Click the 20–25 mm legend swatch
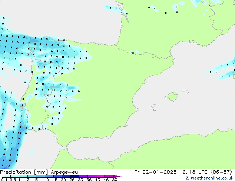Image resolution: width=235 pixels, height=181 pixels. (x=66, y=176)
